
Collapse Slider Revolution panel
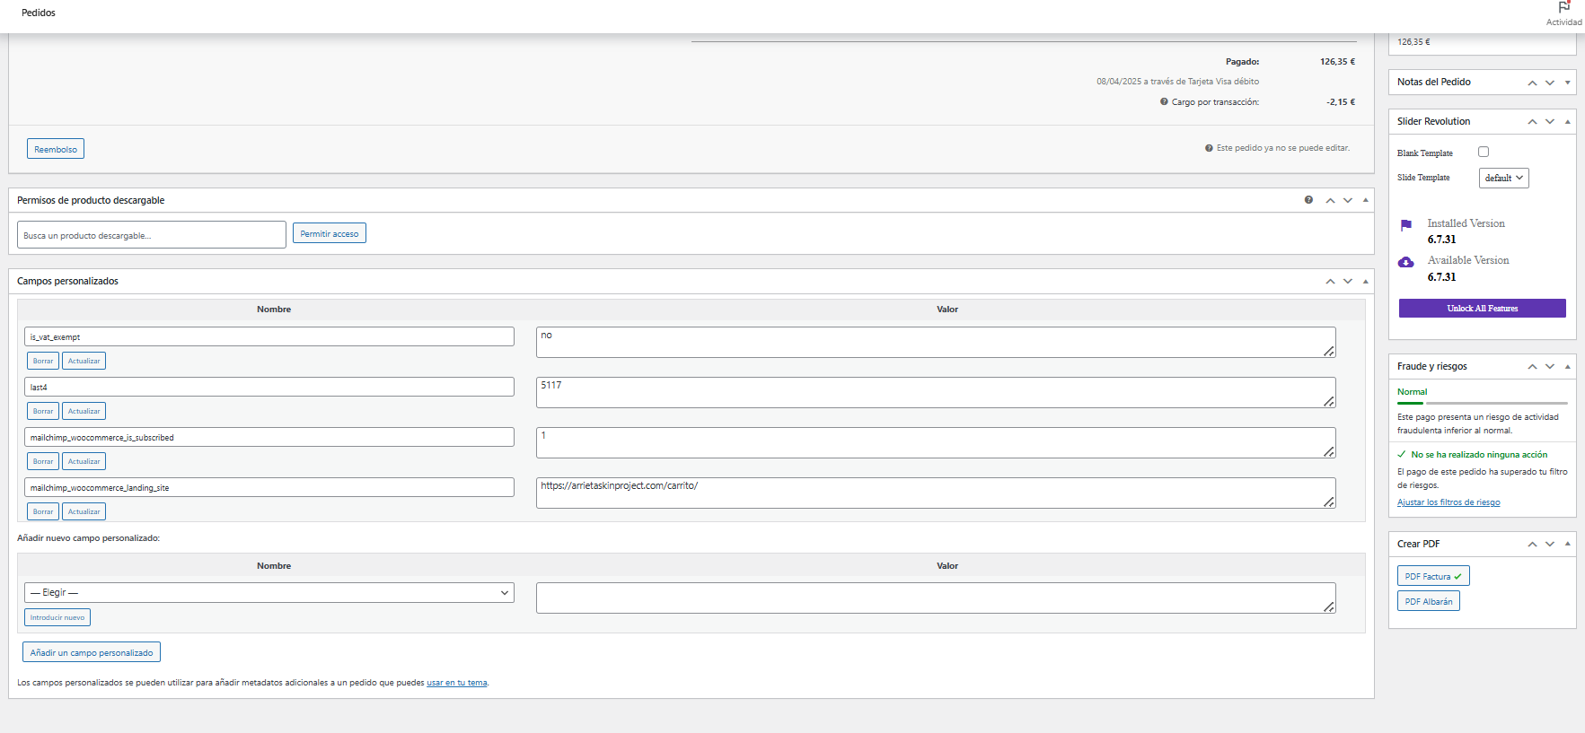click(x=1567, y=122)
